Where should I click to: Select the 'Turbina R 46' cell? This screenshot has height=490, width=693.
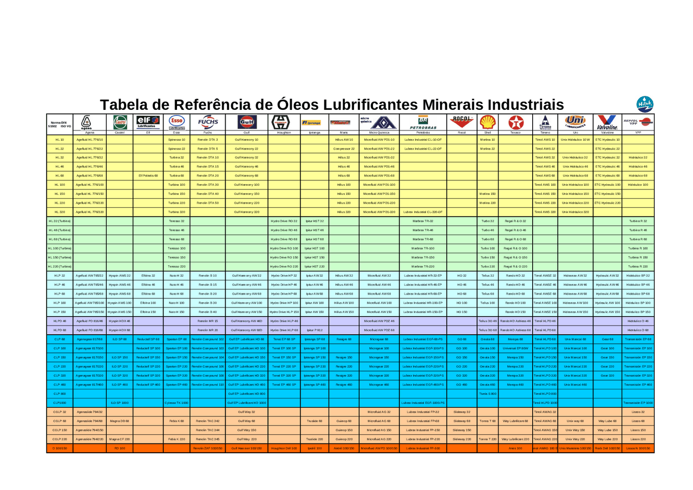click(x=638, y=230)
